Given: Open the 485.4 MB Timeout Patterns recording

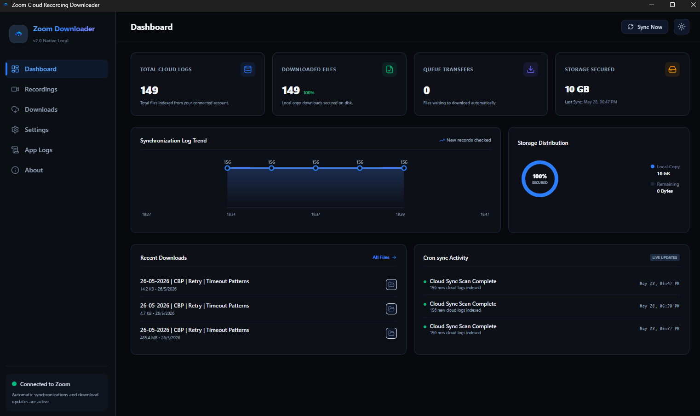Looking at the screenshot, I should point(195,330).
